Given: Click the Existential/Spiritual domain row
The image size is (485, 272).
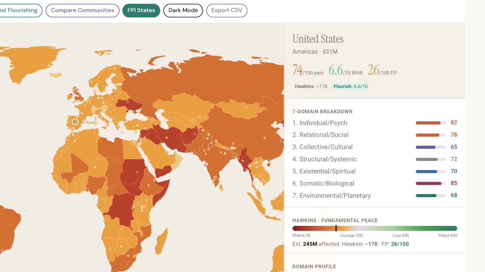Looking at the screenshot, I should (375, 171).
